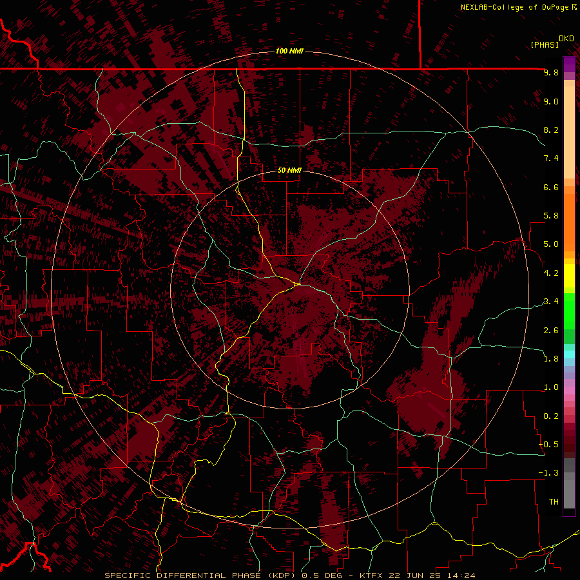
Task: Select the 3.4 scale value
Action: click(x=551, y=302)
